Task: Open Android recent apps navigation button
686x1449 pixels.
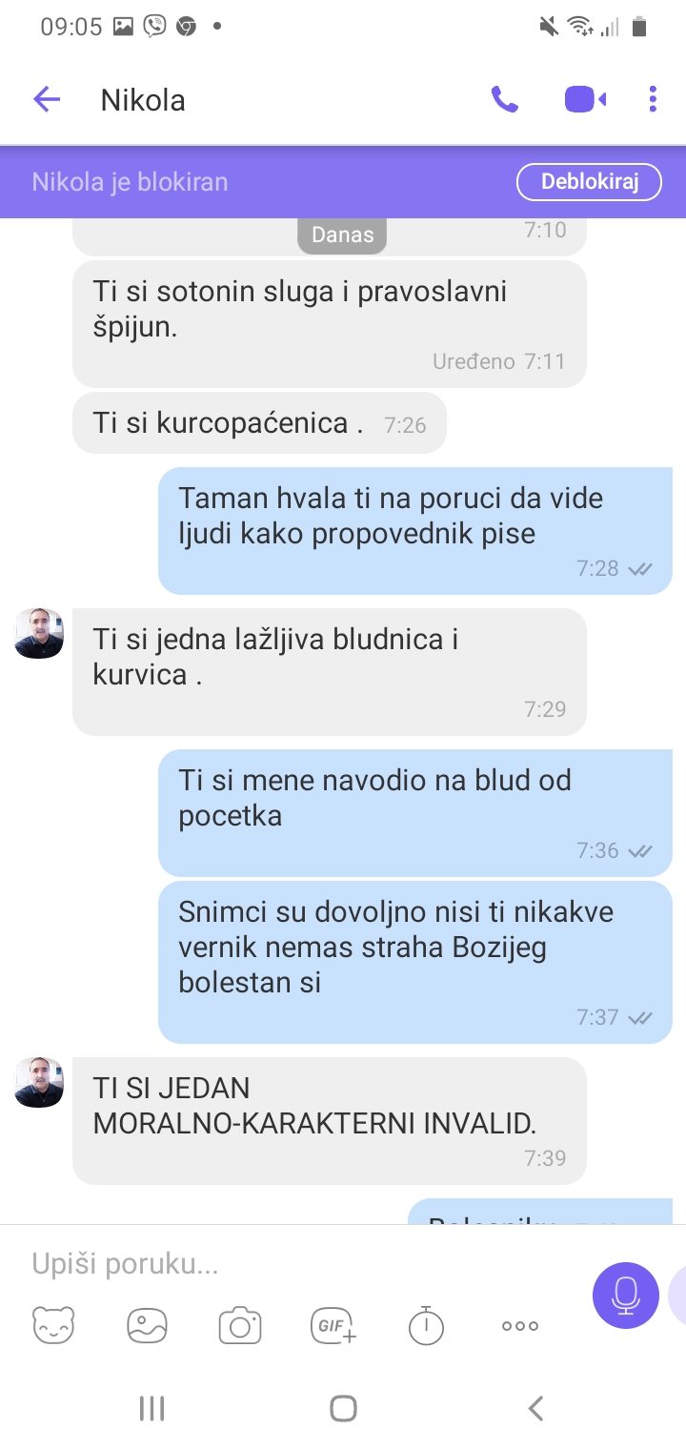Action: pos(151,1408)
